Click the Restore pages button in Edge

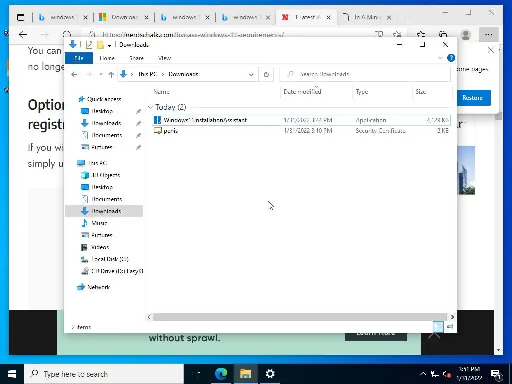pyautogui.click(x=474, y=98)
